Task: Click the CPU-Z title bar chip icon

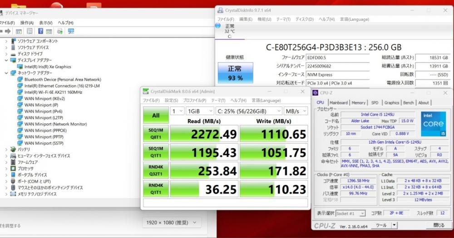Action: (316, 93)
